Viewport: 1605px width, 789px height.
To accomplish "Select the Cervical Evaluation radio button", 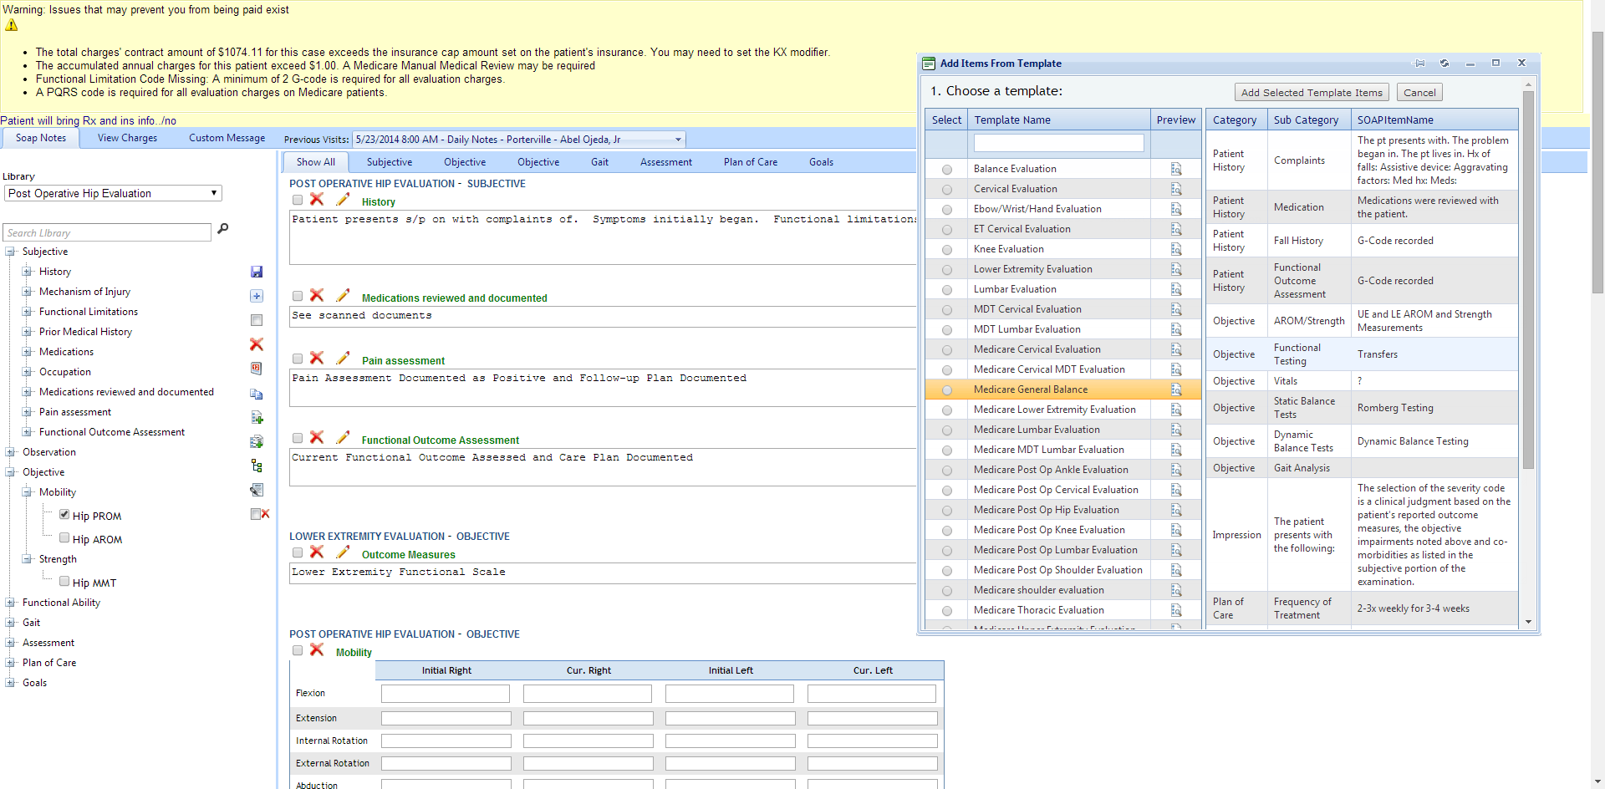I will (x=947, y=190).
